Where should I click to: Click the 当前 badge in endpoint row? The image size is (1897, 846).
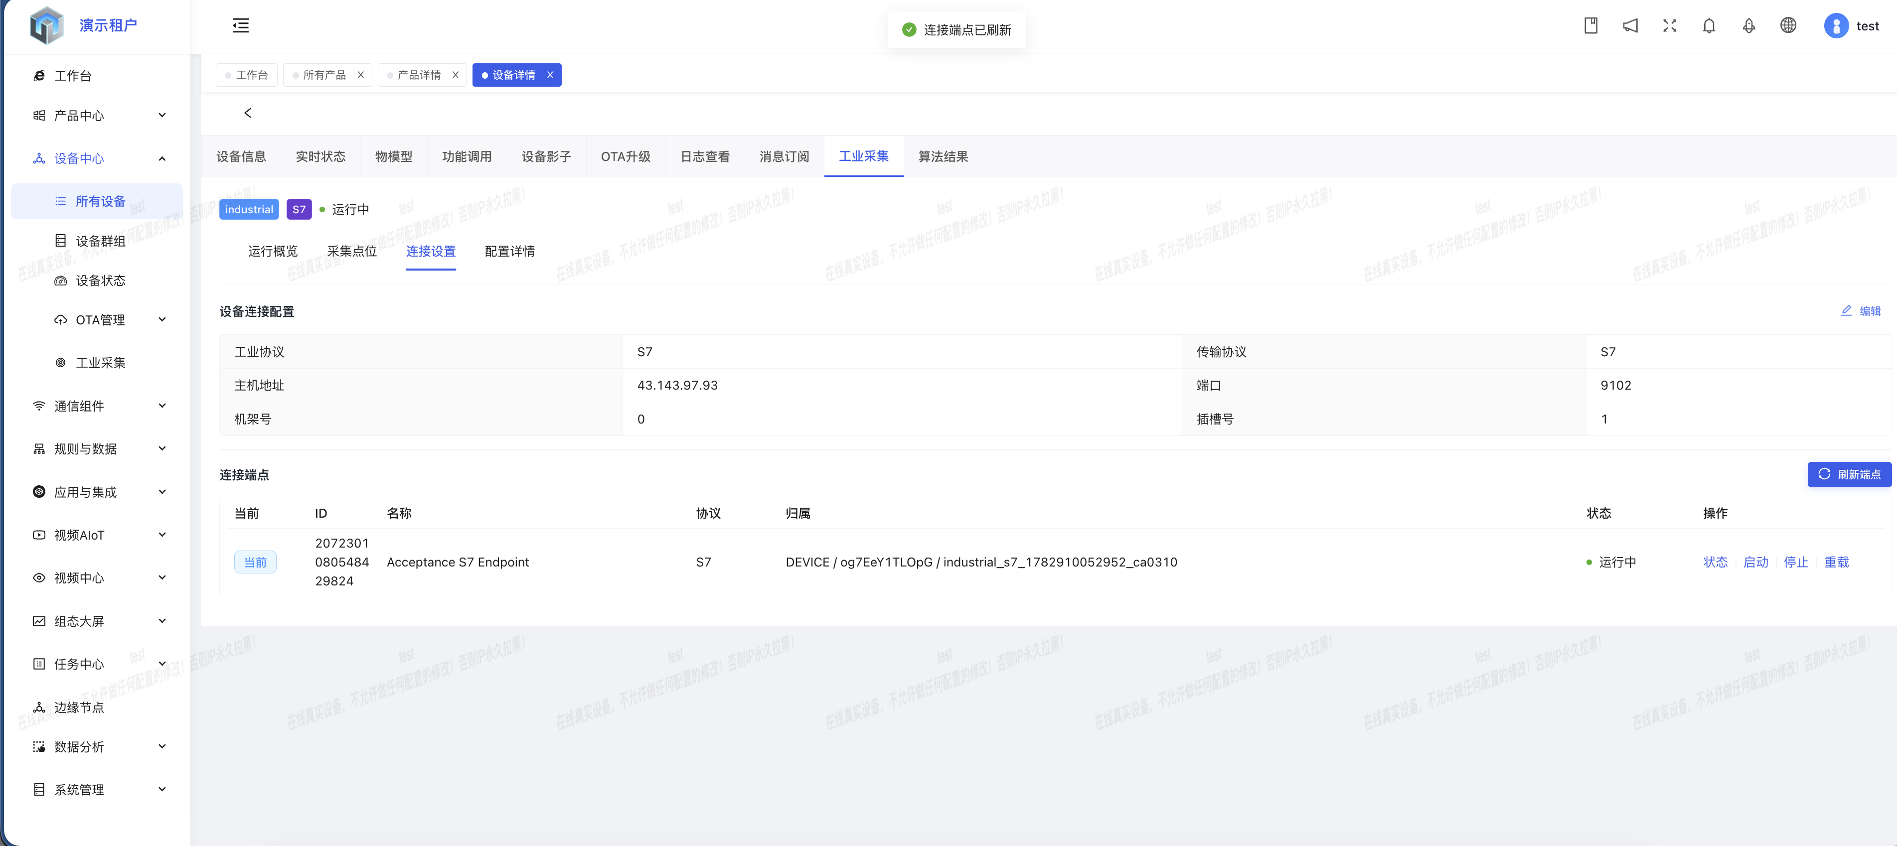pos(255,562)
